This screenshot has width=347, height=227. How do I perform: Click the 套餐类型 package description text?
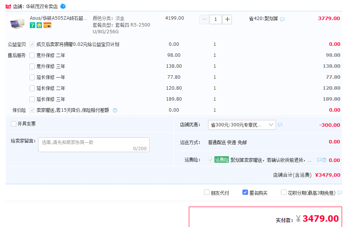tap(122, 28)
